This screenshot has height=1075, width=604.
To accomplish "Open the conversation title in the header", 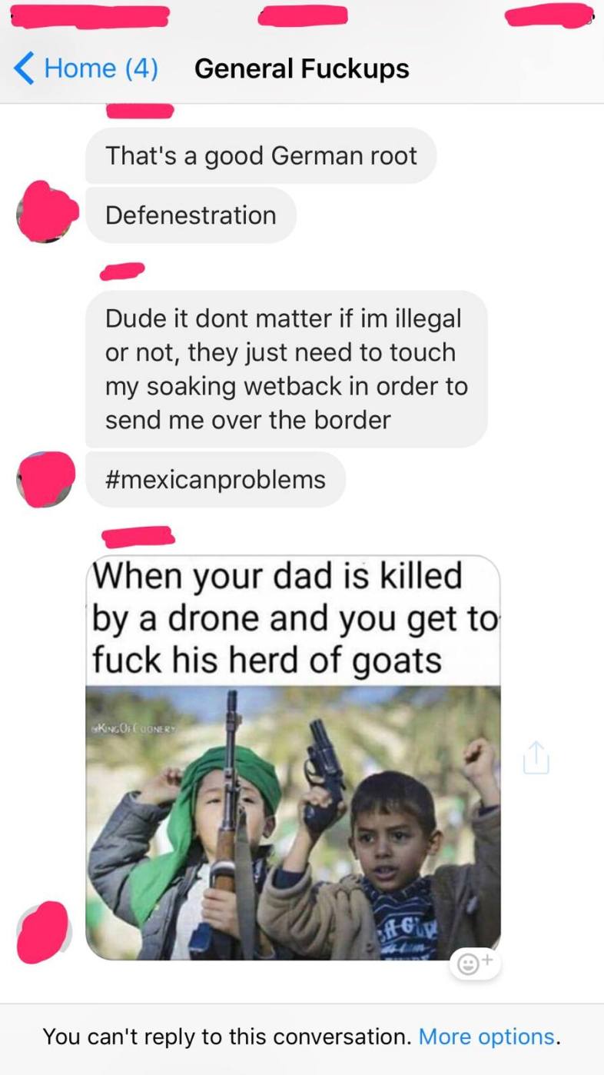I will coord(301,68).
